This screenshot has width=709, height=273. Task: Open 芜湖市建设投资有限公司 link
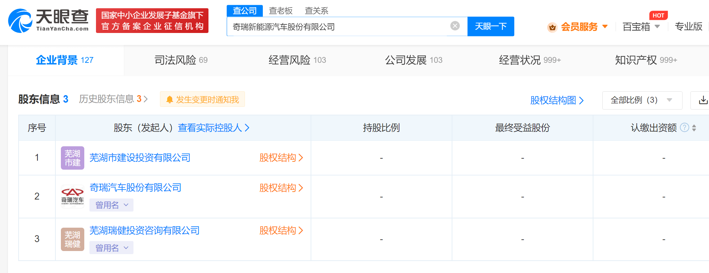click(x=140, y=158)
